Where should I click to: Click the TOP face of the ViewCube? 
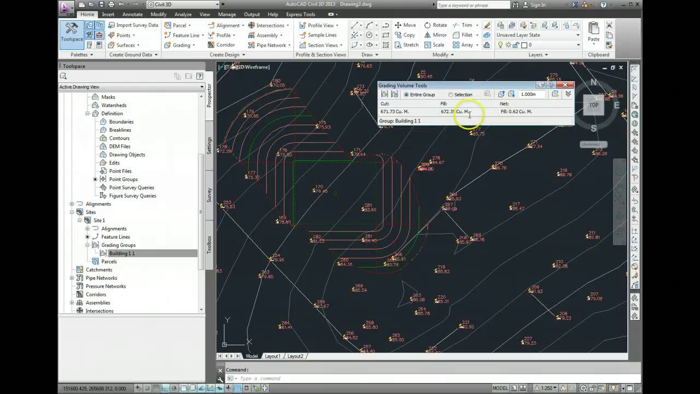[x=593, y=105]
